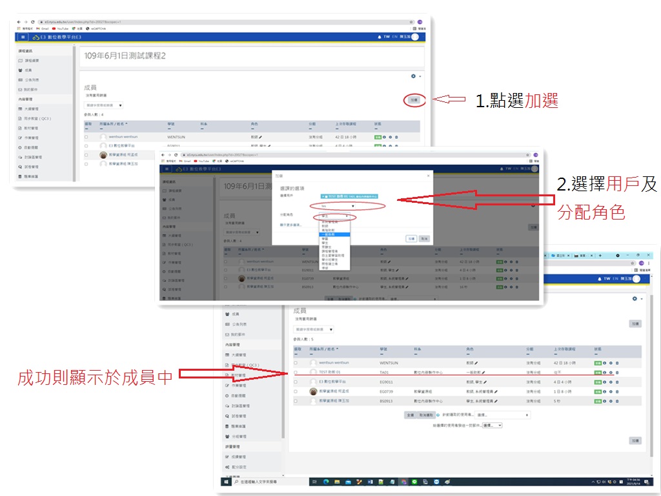Click the 顯示更多選項 link in the dialog

click(290, 225)
